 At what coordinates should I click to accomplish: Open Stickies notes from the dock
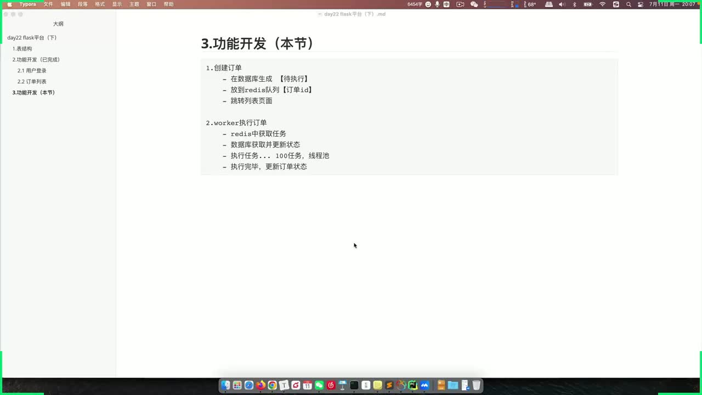point(377,386)
